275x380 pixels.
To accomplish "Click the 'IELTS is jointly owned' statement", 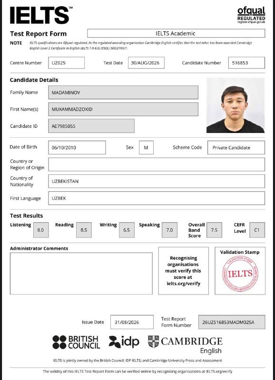I will pyautogui.click(x=137, y=361).
